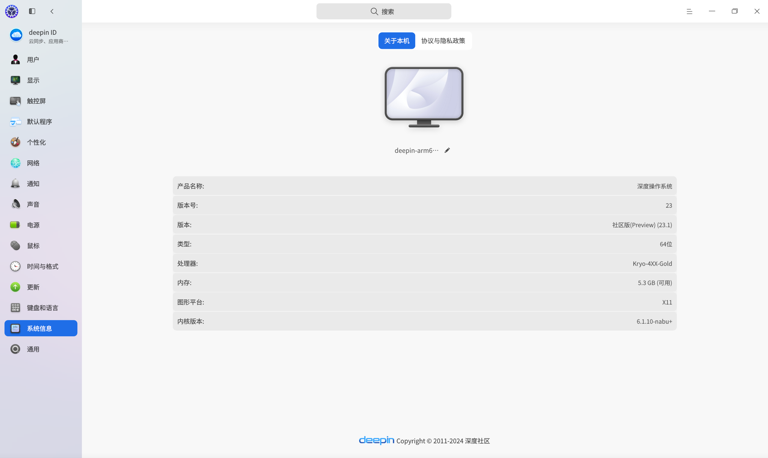Minimize the Control Center window
The width and height of the screenshot is (768, 458).
pyautogui.click(x=712, y=11)
